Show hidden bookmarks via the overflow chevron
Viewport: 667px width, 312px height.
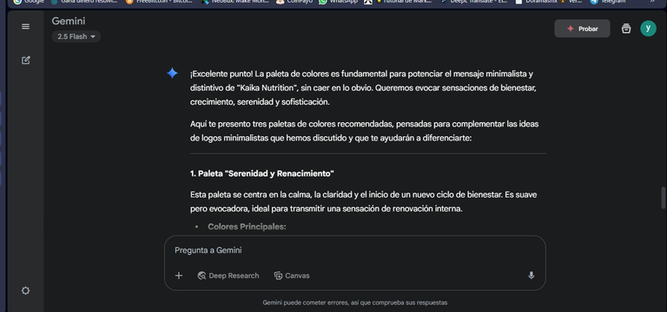652,1
